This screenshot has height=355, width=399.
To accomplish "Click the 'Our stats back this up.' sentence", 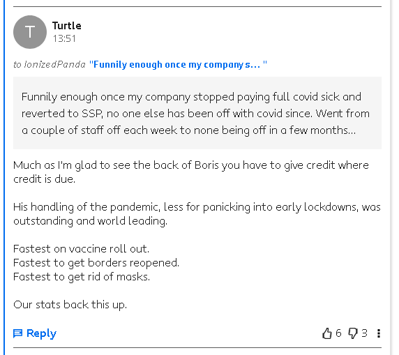I will (70, 305).
